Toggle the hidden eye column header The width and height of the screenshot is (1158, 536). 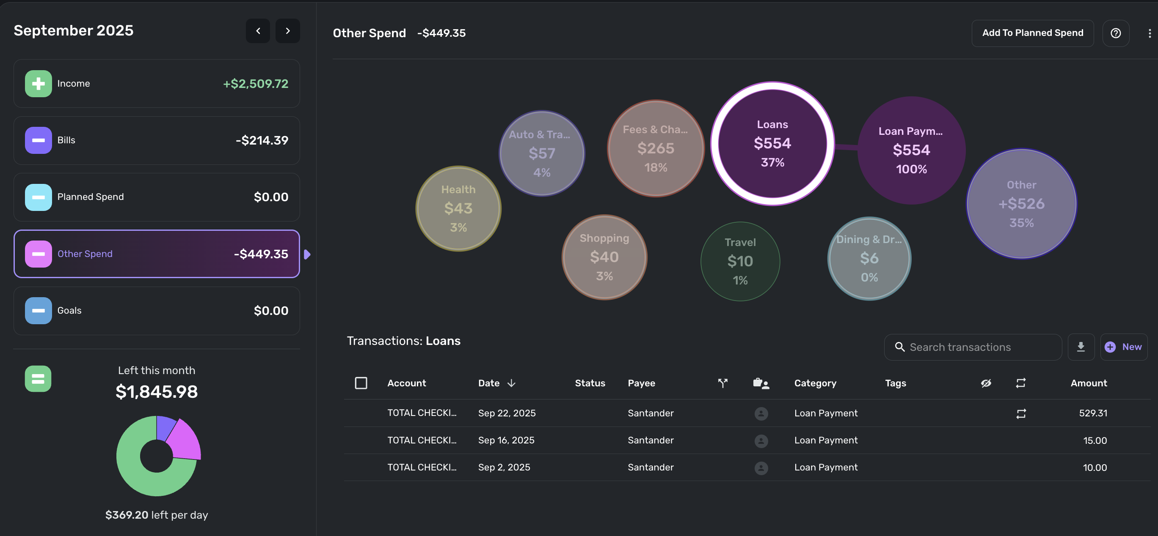coord(986,383)
